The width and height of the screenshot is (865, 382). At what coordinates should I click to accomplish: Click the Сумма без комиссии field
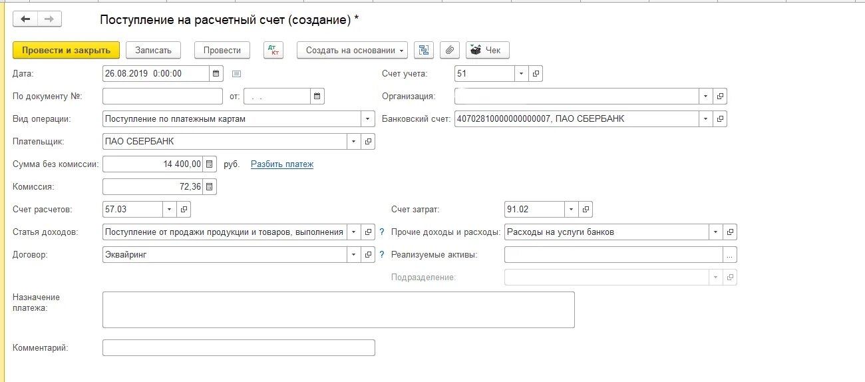click(153, 164)
